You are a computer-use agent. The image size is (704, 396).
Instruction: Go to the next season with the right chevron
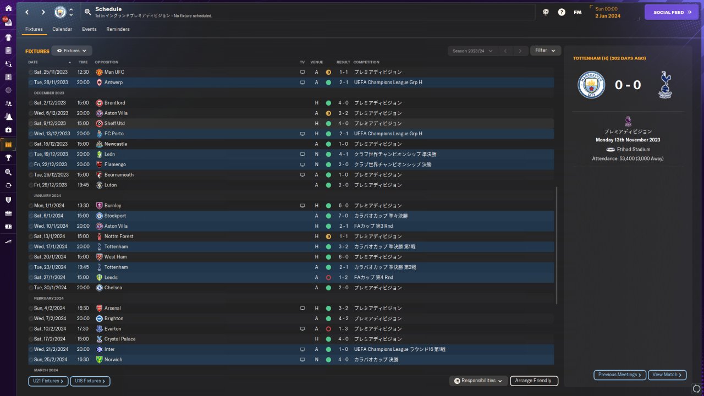click(520, 51)
